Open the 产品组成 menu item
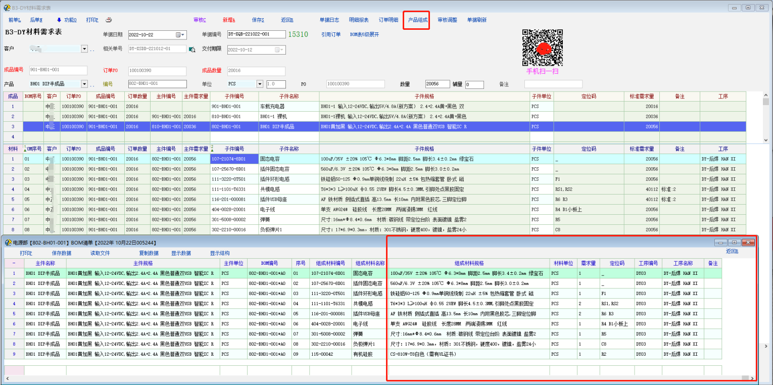This screenshot has width=773, height=385. tap(418, 20)
